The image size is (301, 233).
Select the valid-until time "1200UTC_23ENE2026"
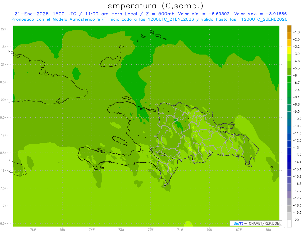(x=264, y=19)
